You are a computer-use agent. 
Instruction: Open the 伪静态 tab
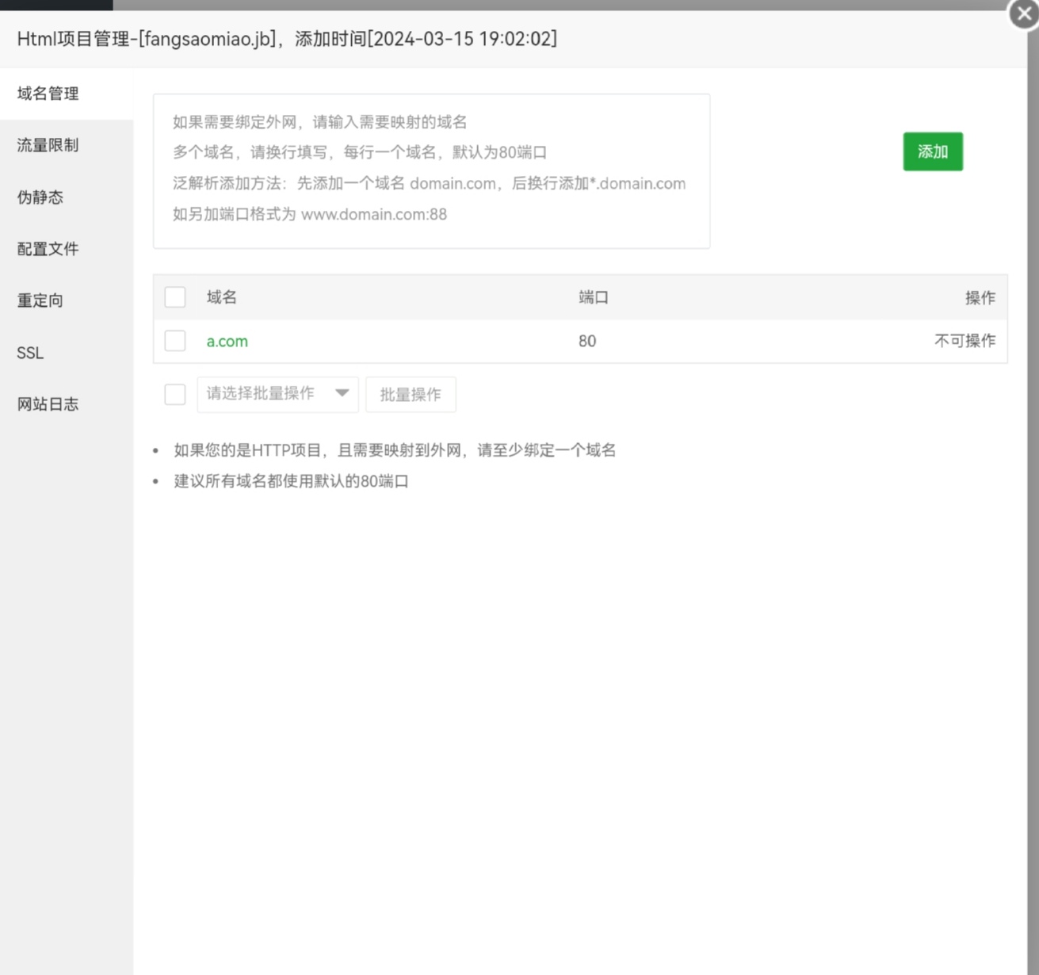pyautogui.click(x=67, y=197)
